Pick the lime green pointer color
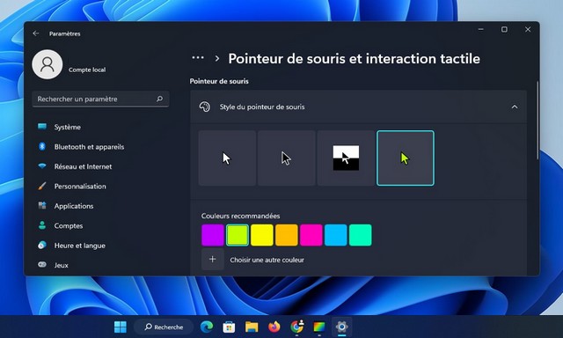This screenshot has width=563, height=338. [x=238, y=235]
